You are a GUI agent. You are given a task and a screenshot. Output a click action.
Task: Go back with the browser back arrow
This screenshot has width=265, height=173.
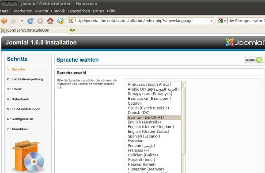[x=4, y=21]
